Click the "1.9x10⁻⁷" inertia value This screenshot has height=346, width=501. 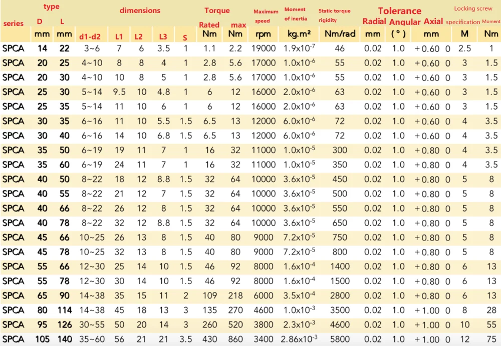[x=299, y=48]
